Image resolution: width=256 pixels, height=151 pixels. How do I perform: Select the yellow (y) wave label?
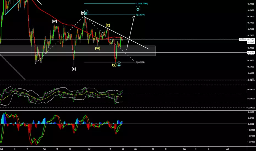tap(114, 65)
